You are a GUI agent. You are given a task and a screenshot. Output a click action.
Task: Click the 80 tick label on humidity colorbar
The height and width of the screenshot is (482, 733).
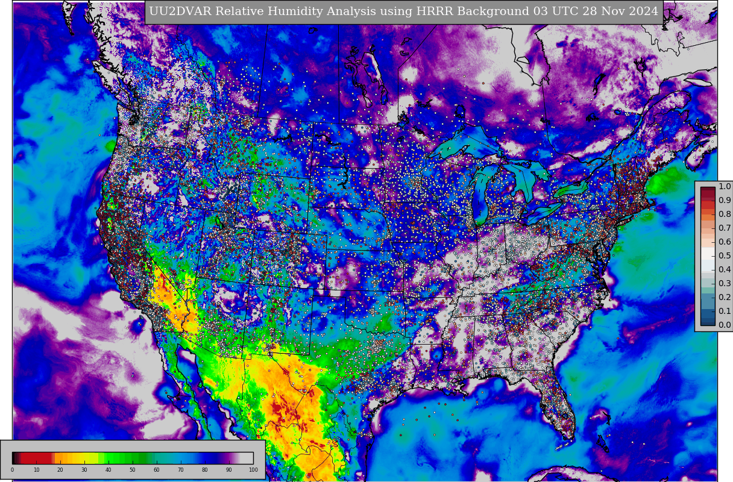tap(205, 470)
